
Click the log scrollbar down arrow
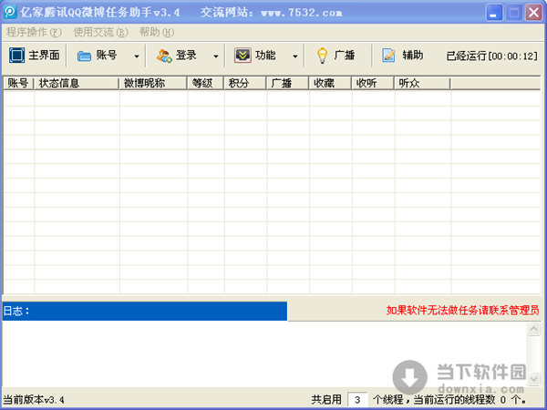(x=533, y=379)
